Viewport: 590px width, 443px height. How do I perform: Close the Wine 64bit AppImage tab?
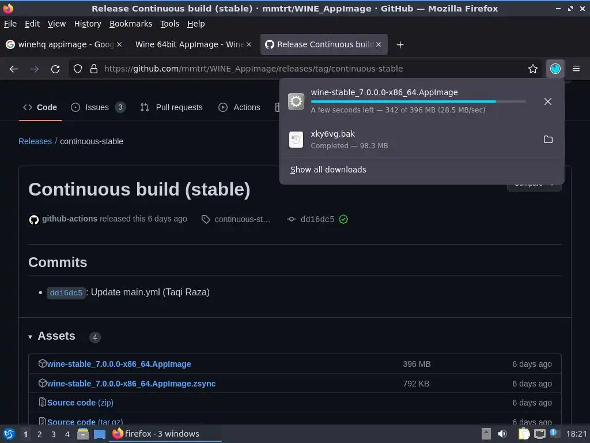pos(249,44)
